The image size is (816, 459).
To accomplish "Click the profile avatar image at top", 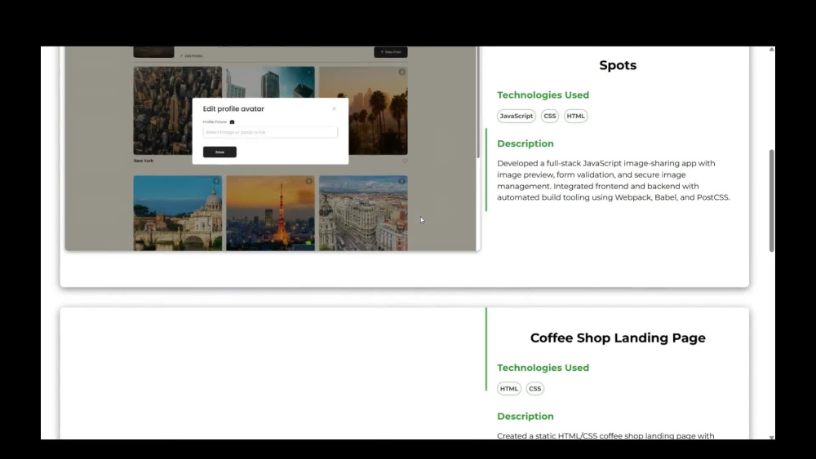I will click(153, 52).
